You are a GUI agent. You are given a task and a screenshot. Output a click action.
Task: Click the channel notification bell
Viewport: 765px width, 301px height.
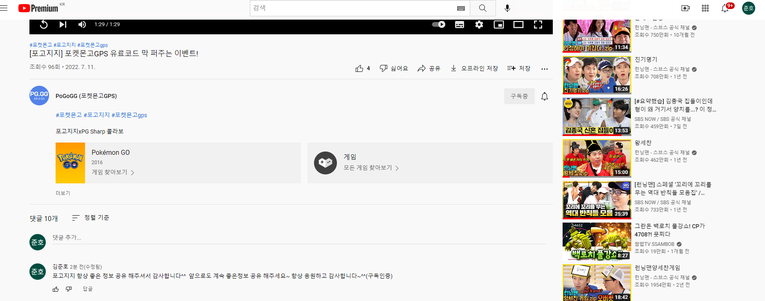545,96
